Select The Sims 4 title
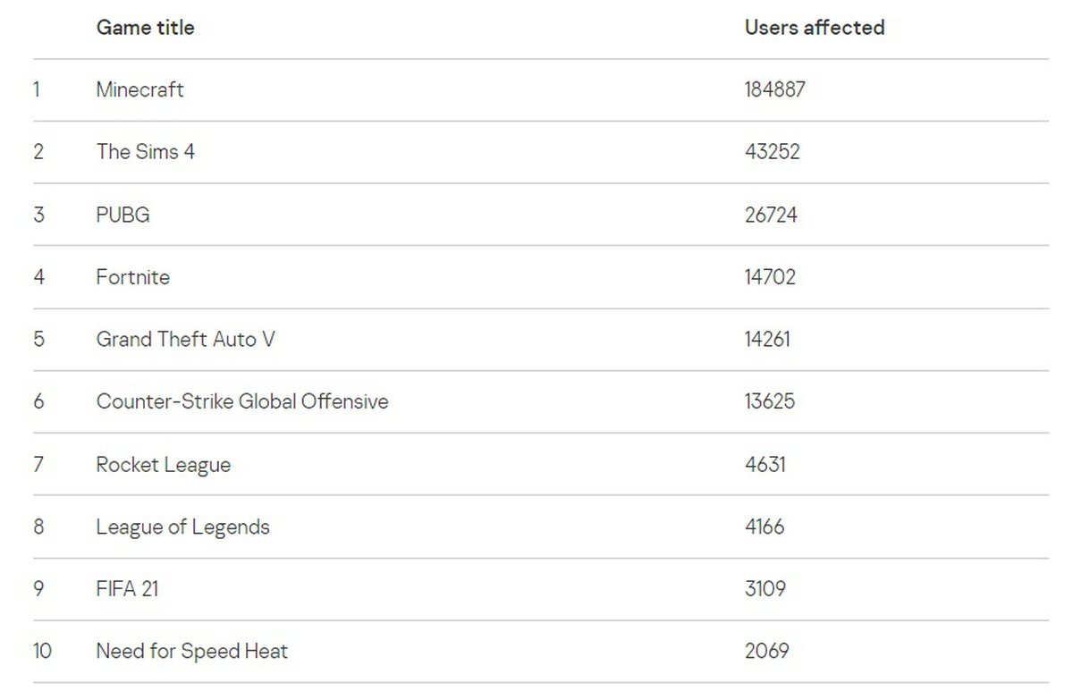Viewport: 1073px width, 700px height. (146, 152)
